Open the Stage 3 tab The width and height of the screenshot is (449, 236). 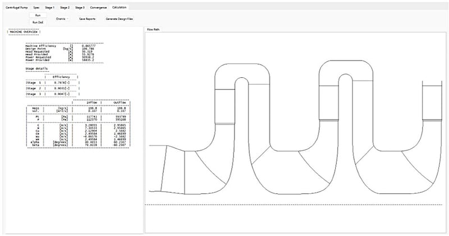pyautogui.click(x=80, y=7)
